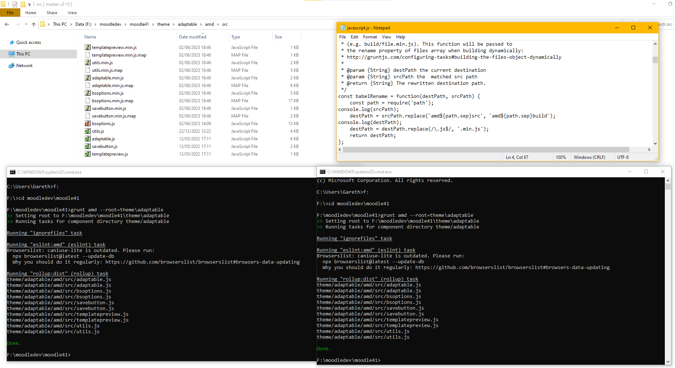Click Notepad vertical scrollbar thumb

[655, 60]
